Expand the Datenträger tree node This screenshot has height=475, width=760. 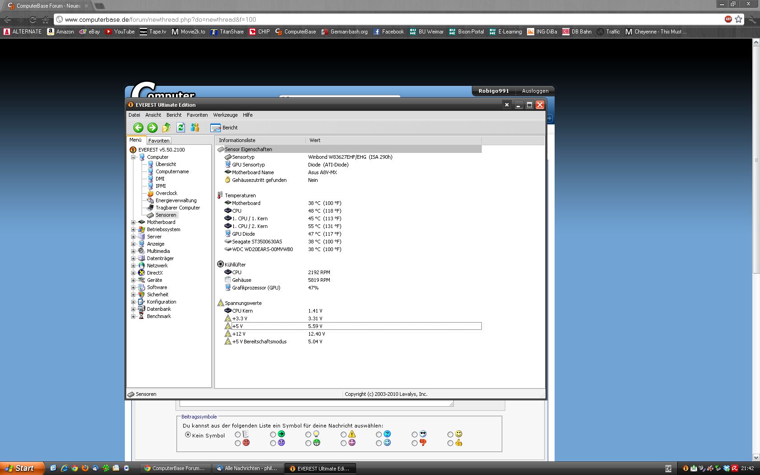tap(133, 258)
